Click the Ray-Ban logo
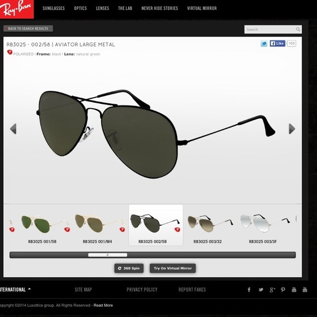The height and width of the screenshot is (317, 317). (16, 9)
